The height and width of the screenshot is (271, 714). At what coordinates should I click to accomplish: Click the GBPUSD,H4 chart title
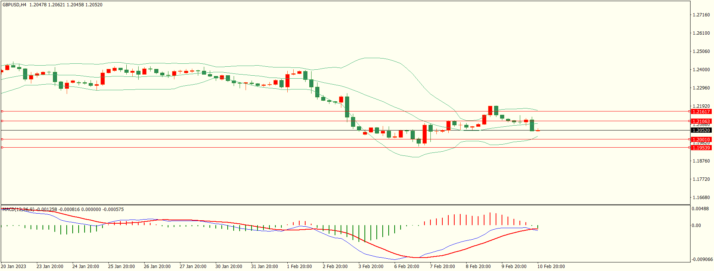[x=15, y=5]
